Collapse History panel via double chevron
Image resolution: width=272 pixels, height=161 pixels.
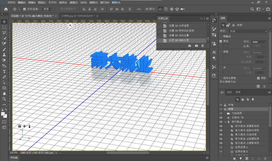coord(201,19)
